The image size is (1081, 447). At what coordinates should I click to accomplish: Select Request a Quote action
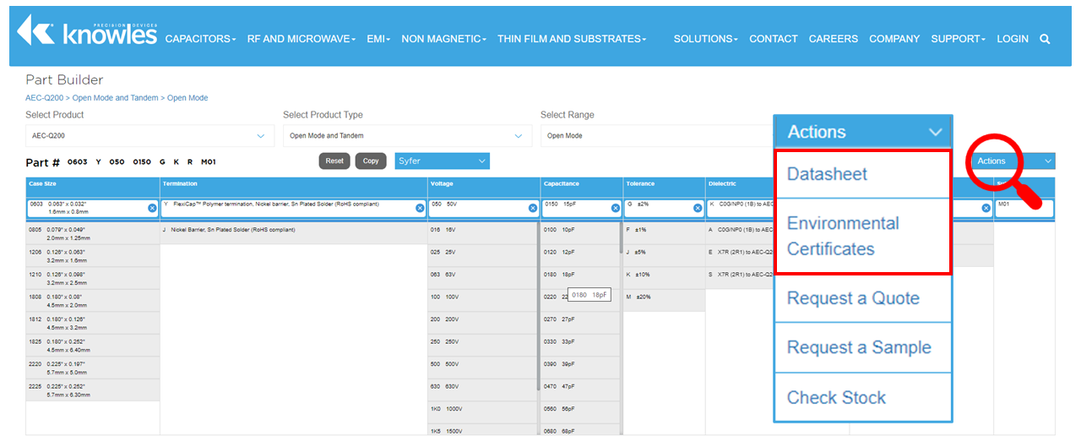(x=863, y=298)
